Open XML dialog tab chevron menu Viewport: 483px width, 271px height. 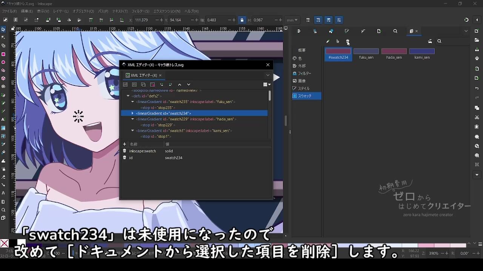click(268, 75)
